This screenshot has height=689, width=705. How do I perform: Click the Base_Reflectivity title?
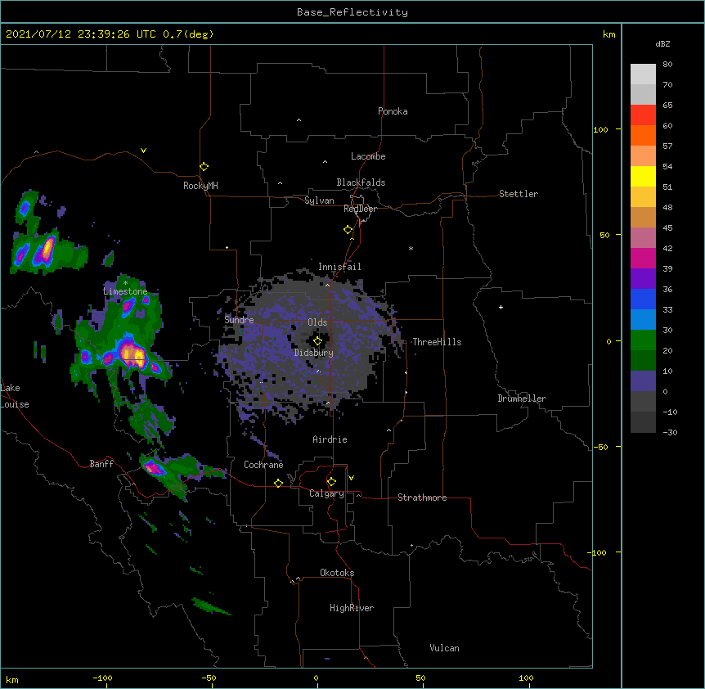point(352,12)
